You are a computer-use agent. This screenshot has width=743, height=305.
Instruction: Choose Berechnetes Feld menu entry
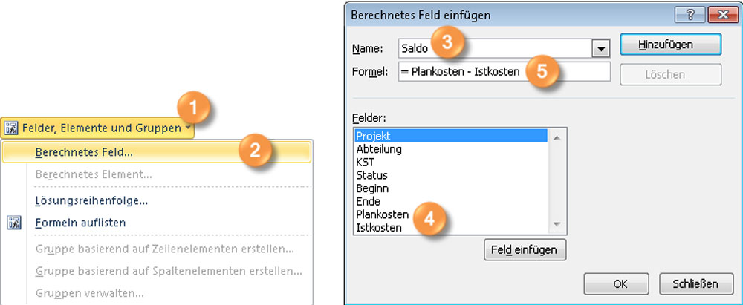(x=84, y=151)
